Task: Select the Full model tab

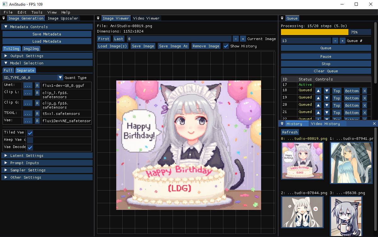Action: click(x=8, y=70)
